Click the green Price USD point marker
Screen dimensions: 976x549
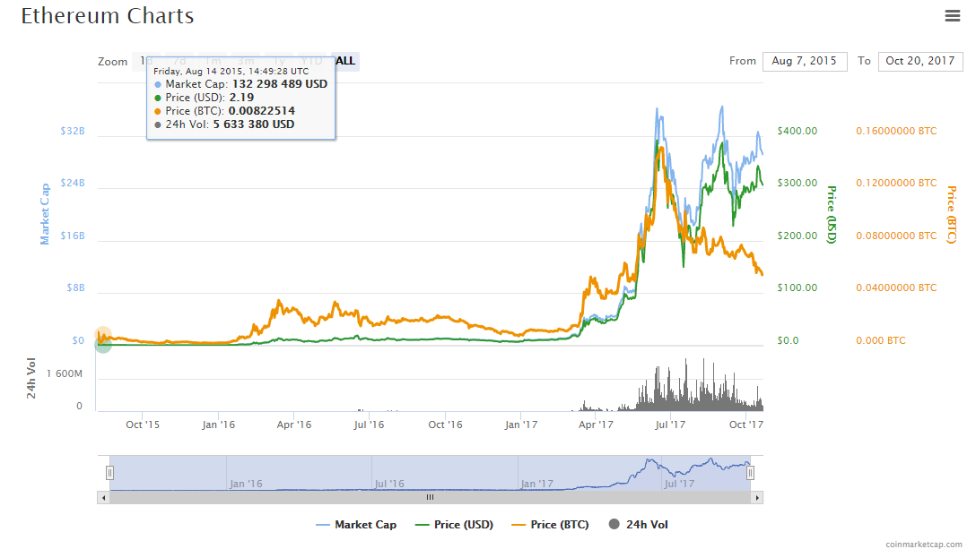[x=103, y=344]
